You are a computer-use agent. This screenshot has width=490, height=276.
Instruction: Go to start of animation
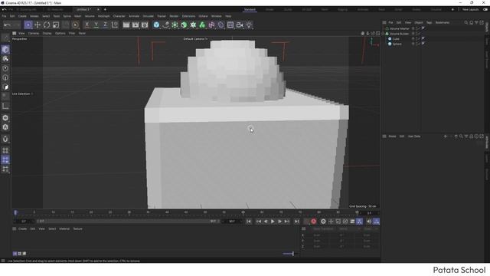pyautogui.click(x=249, y=222)
